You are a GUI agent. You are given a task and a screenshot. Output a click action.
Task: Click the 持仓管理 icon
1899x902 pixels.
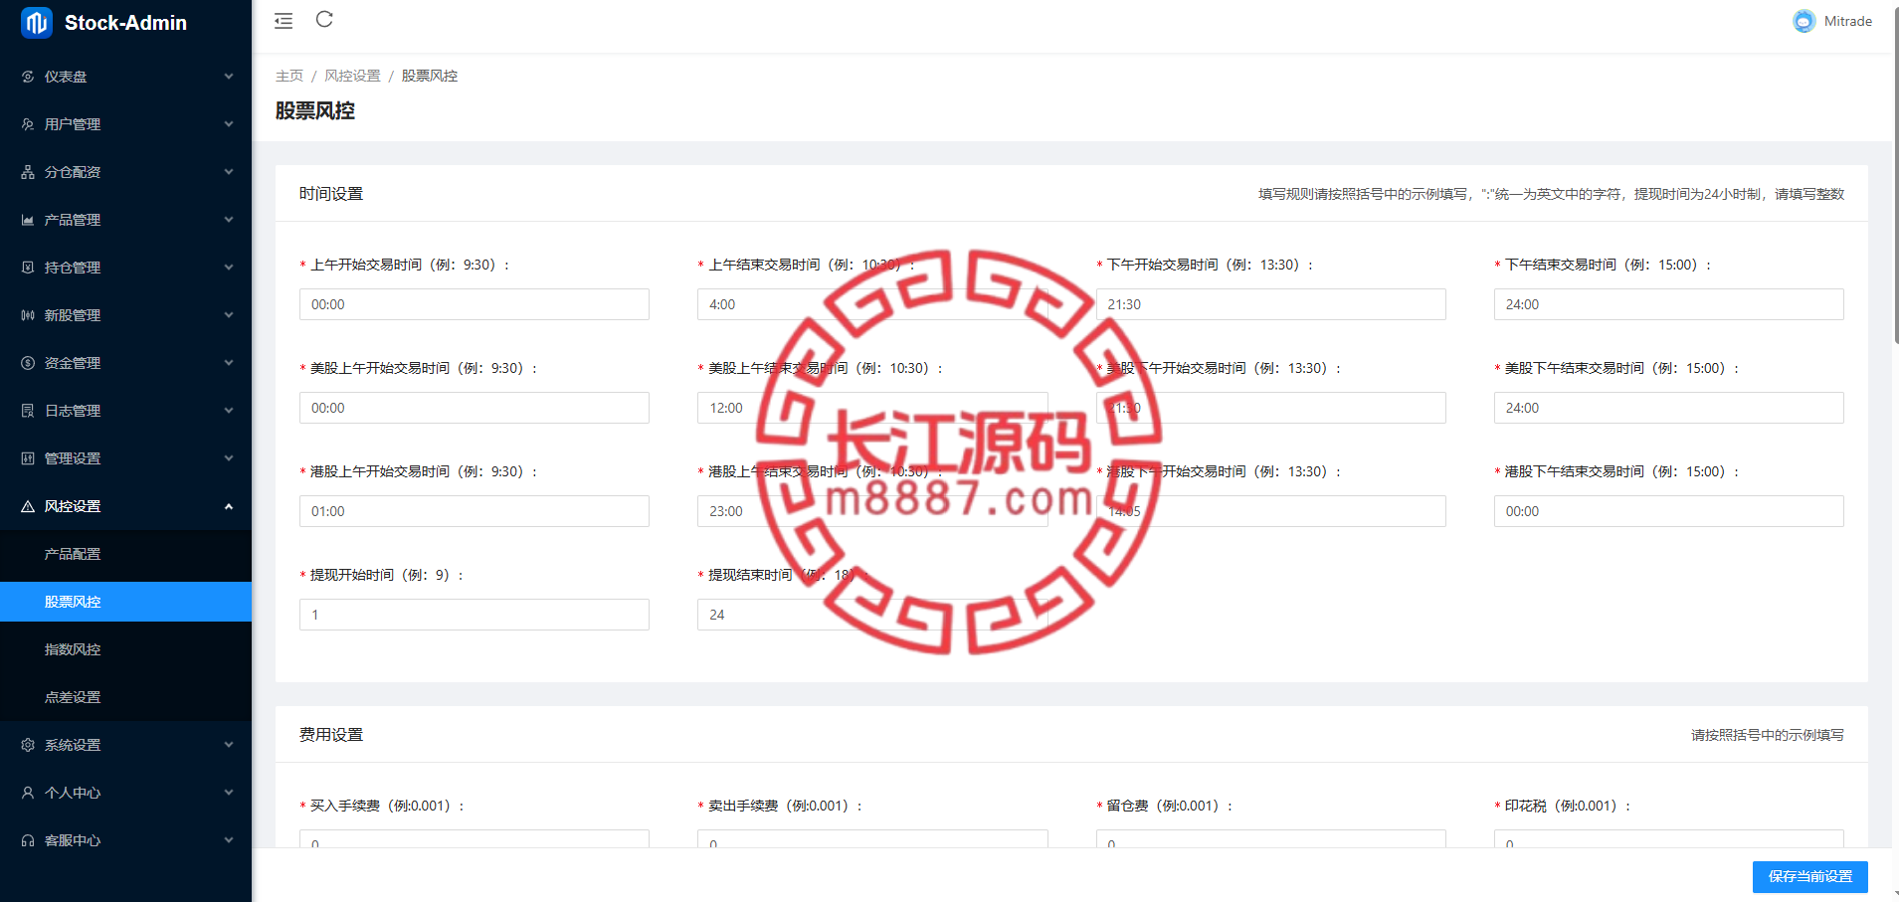[x=28, y=268]
